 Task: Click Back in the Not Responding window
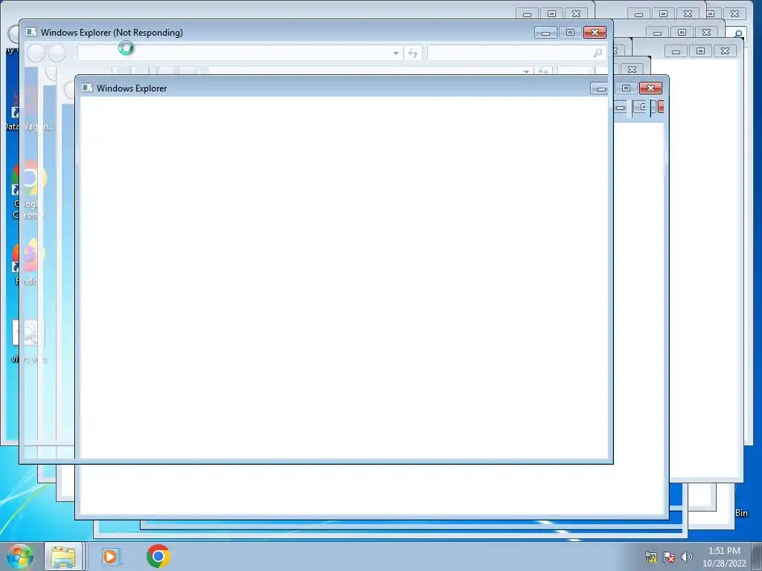point(36,53)
